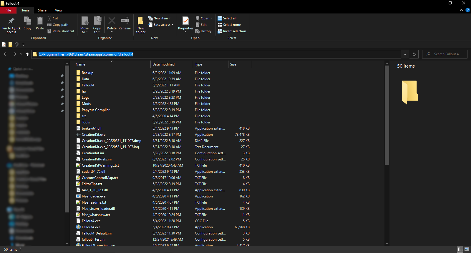Click the address bar path field

pos(216,54)
